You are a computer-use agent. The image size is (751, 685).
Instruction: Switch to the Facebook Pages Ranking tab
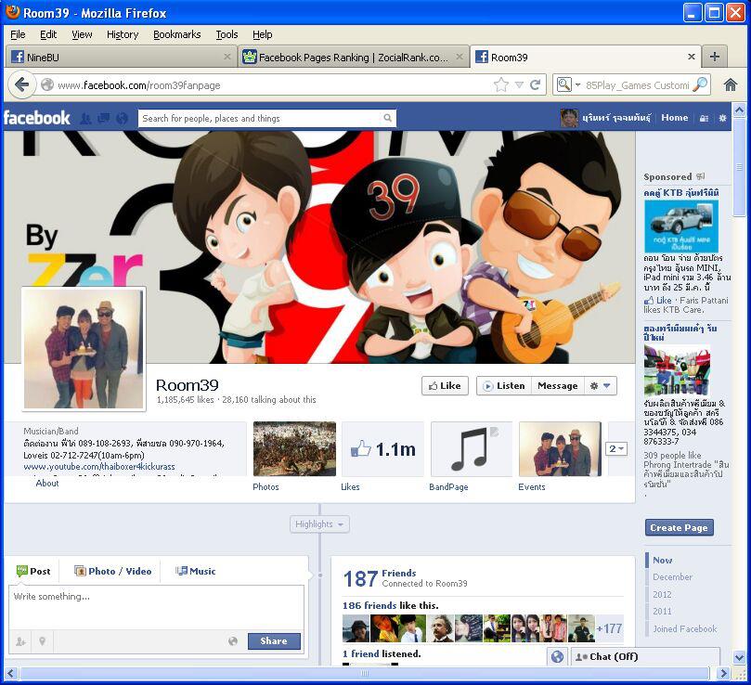tap(352, 57)
